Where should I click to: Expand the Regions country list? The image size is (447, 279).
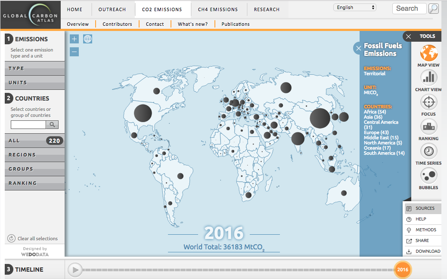[x=34, y=155]
